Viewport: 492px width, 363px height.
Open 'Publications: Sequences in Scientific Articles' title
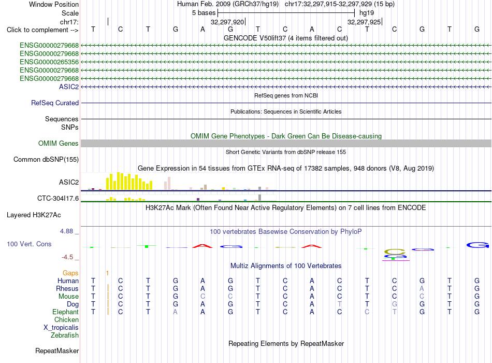(x=286, y=111)
